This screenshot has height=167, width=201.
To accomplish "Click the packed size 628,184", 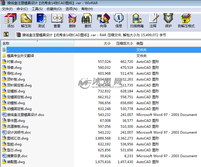I will point(127,91).
